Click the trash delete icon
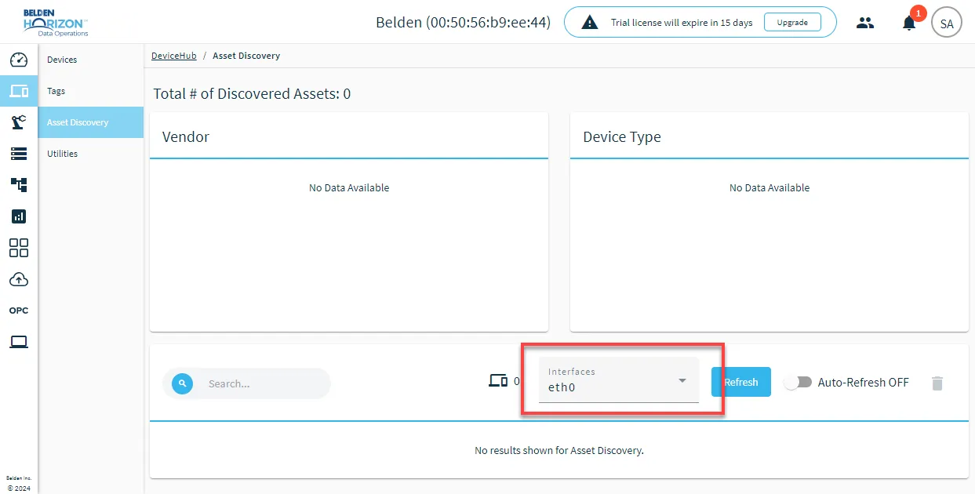Image resolution: width=975 pixels, height=494 pixels. tap(937, 383)
